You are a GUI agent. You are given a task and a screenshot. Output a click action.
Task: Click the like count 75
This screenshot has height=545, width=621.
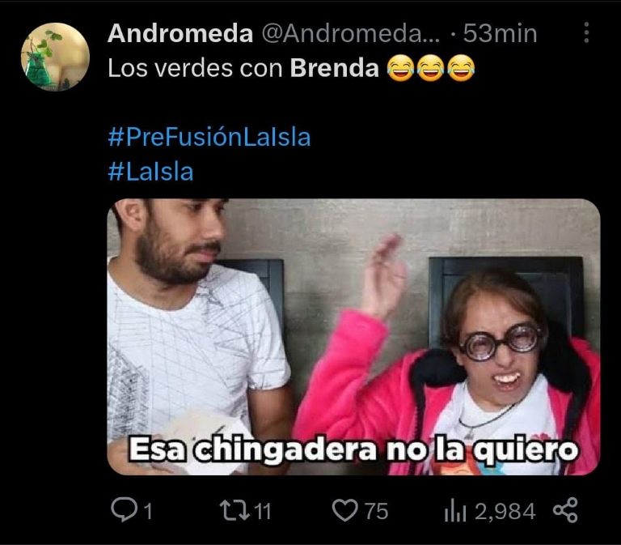(376, 511)
